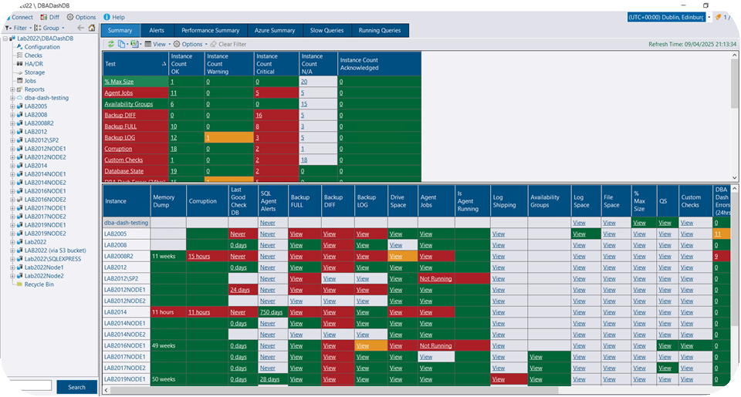Viewport: 741px width, 397px height.
Task: Open the Performance Summary tab
Action: pyautogui.click(x=210, y=30)
